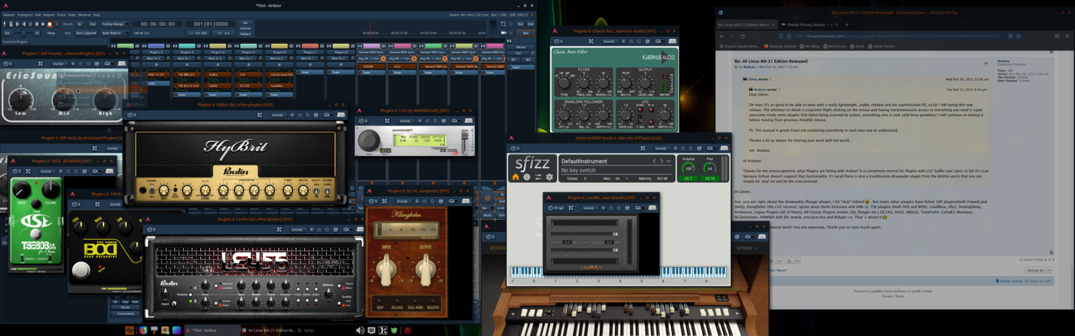Click TSE808 pedal footswitch
The height and width of the screenshot is (336, 1075).
36,234
